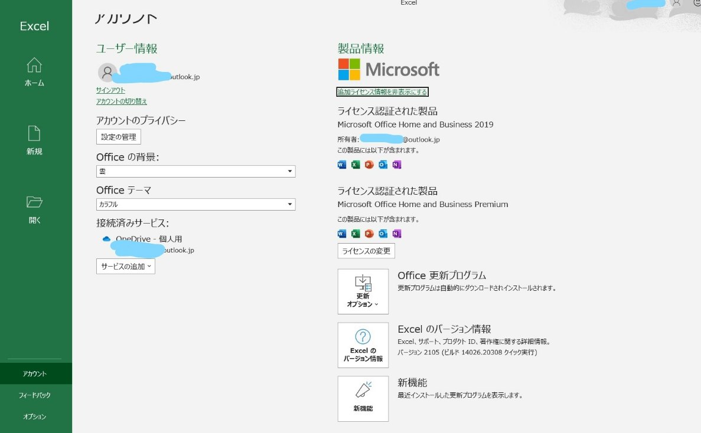Screen dimensions: 701x433
Task: Click OneNote icon under Home and Business 2019
Action: (x=396, y=165)
